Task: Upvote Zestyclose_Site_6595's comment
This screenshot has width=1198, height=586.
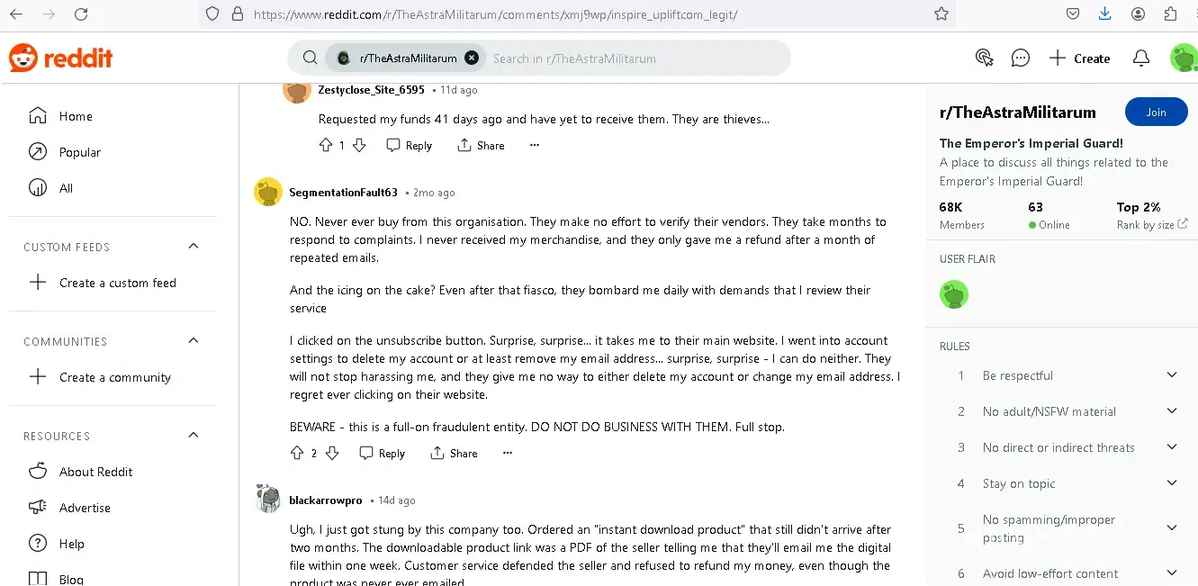Action: tap(326, 146)
